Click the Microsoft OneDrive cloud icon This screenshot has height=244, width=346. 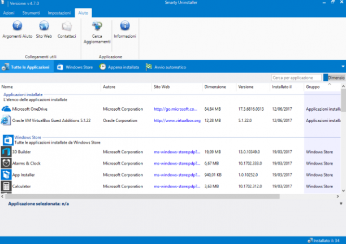(x=6, y=109)
